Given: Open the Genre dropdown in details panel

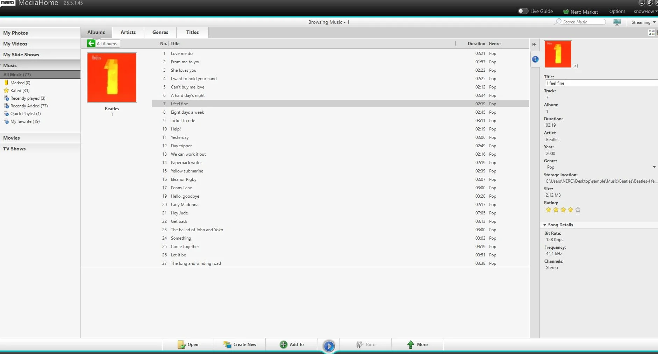Looking at the screenshot, I should point(654,167).
